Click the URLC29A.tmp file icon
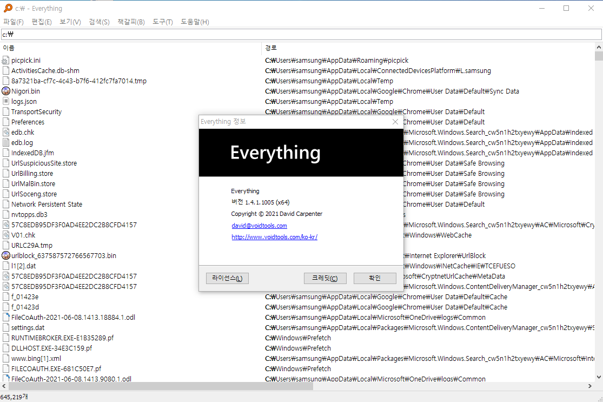This screenshot has height=402, width=603. tap(5, 246)
